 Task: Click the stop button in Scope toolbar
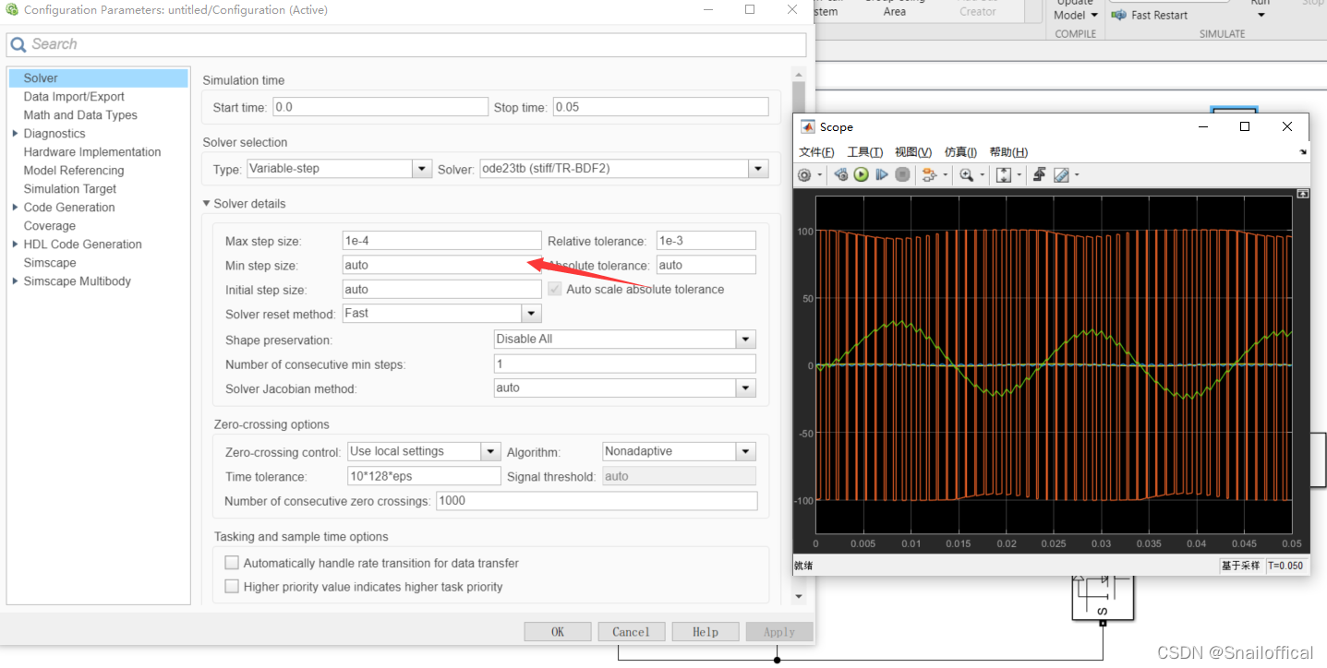coord(903,174)
